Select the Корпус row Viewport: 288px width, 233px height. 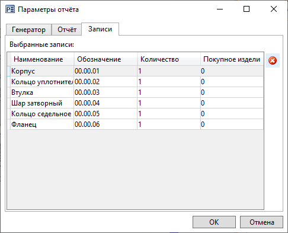coord(137,71)
